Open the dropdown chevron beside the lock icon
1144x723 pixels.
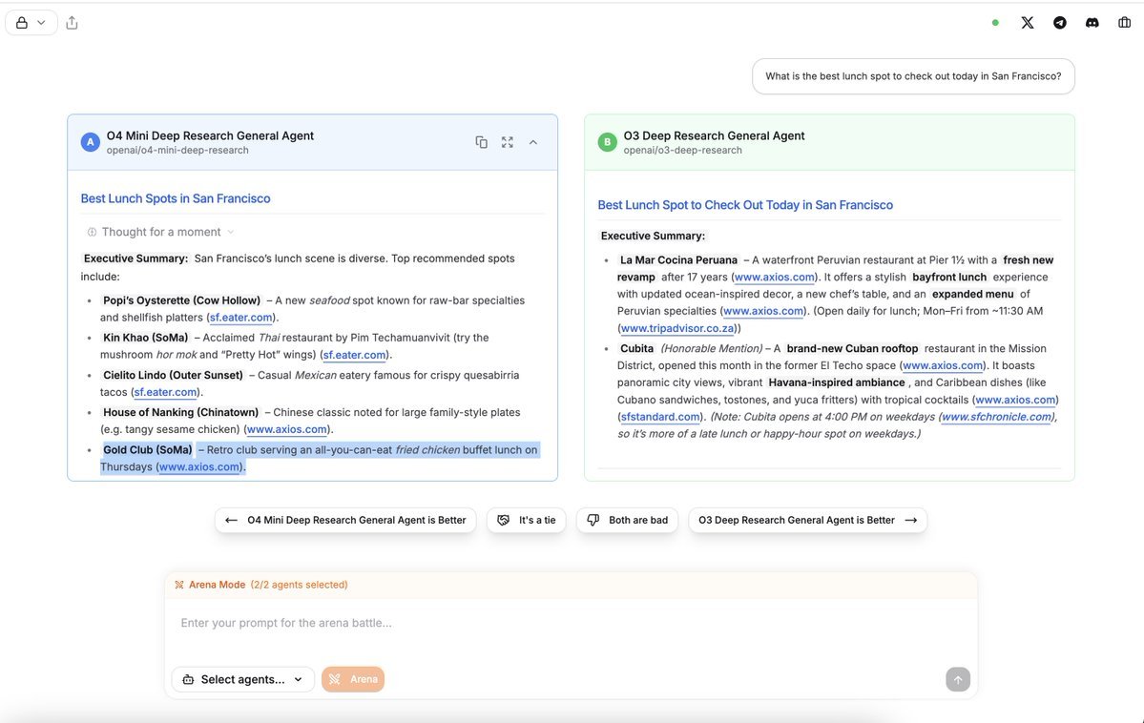(x=42, y=23)
